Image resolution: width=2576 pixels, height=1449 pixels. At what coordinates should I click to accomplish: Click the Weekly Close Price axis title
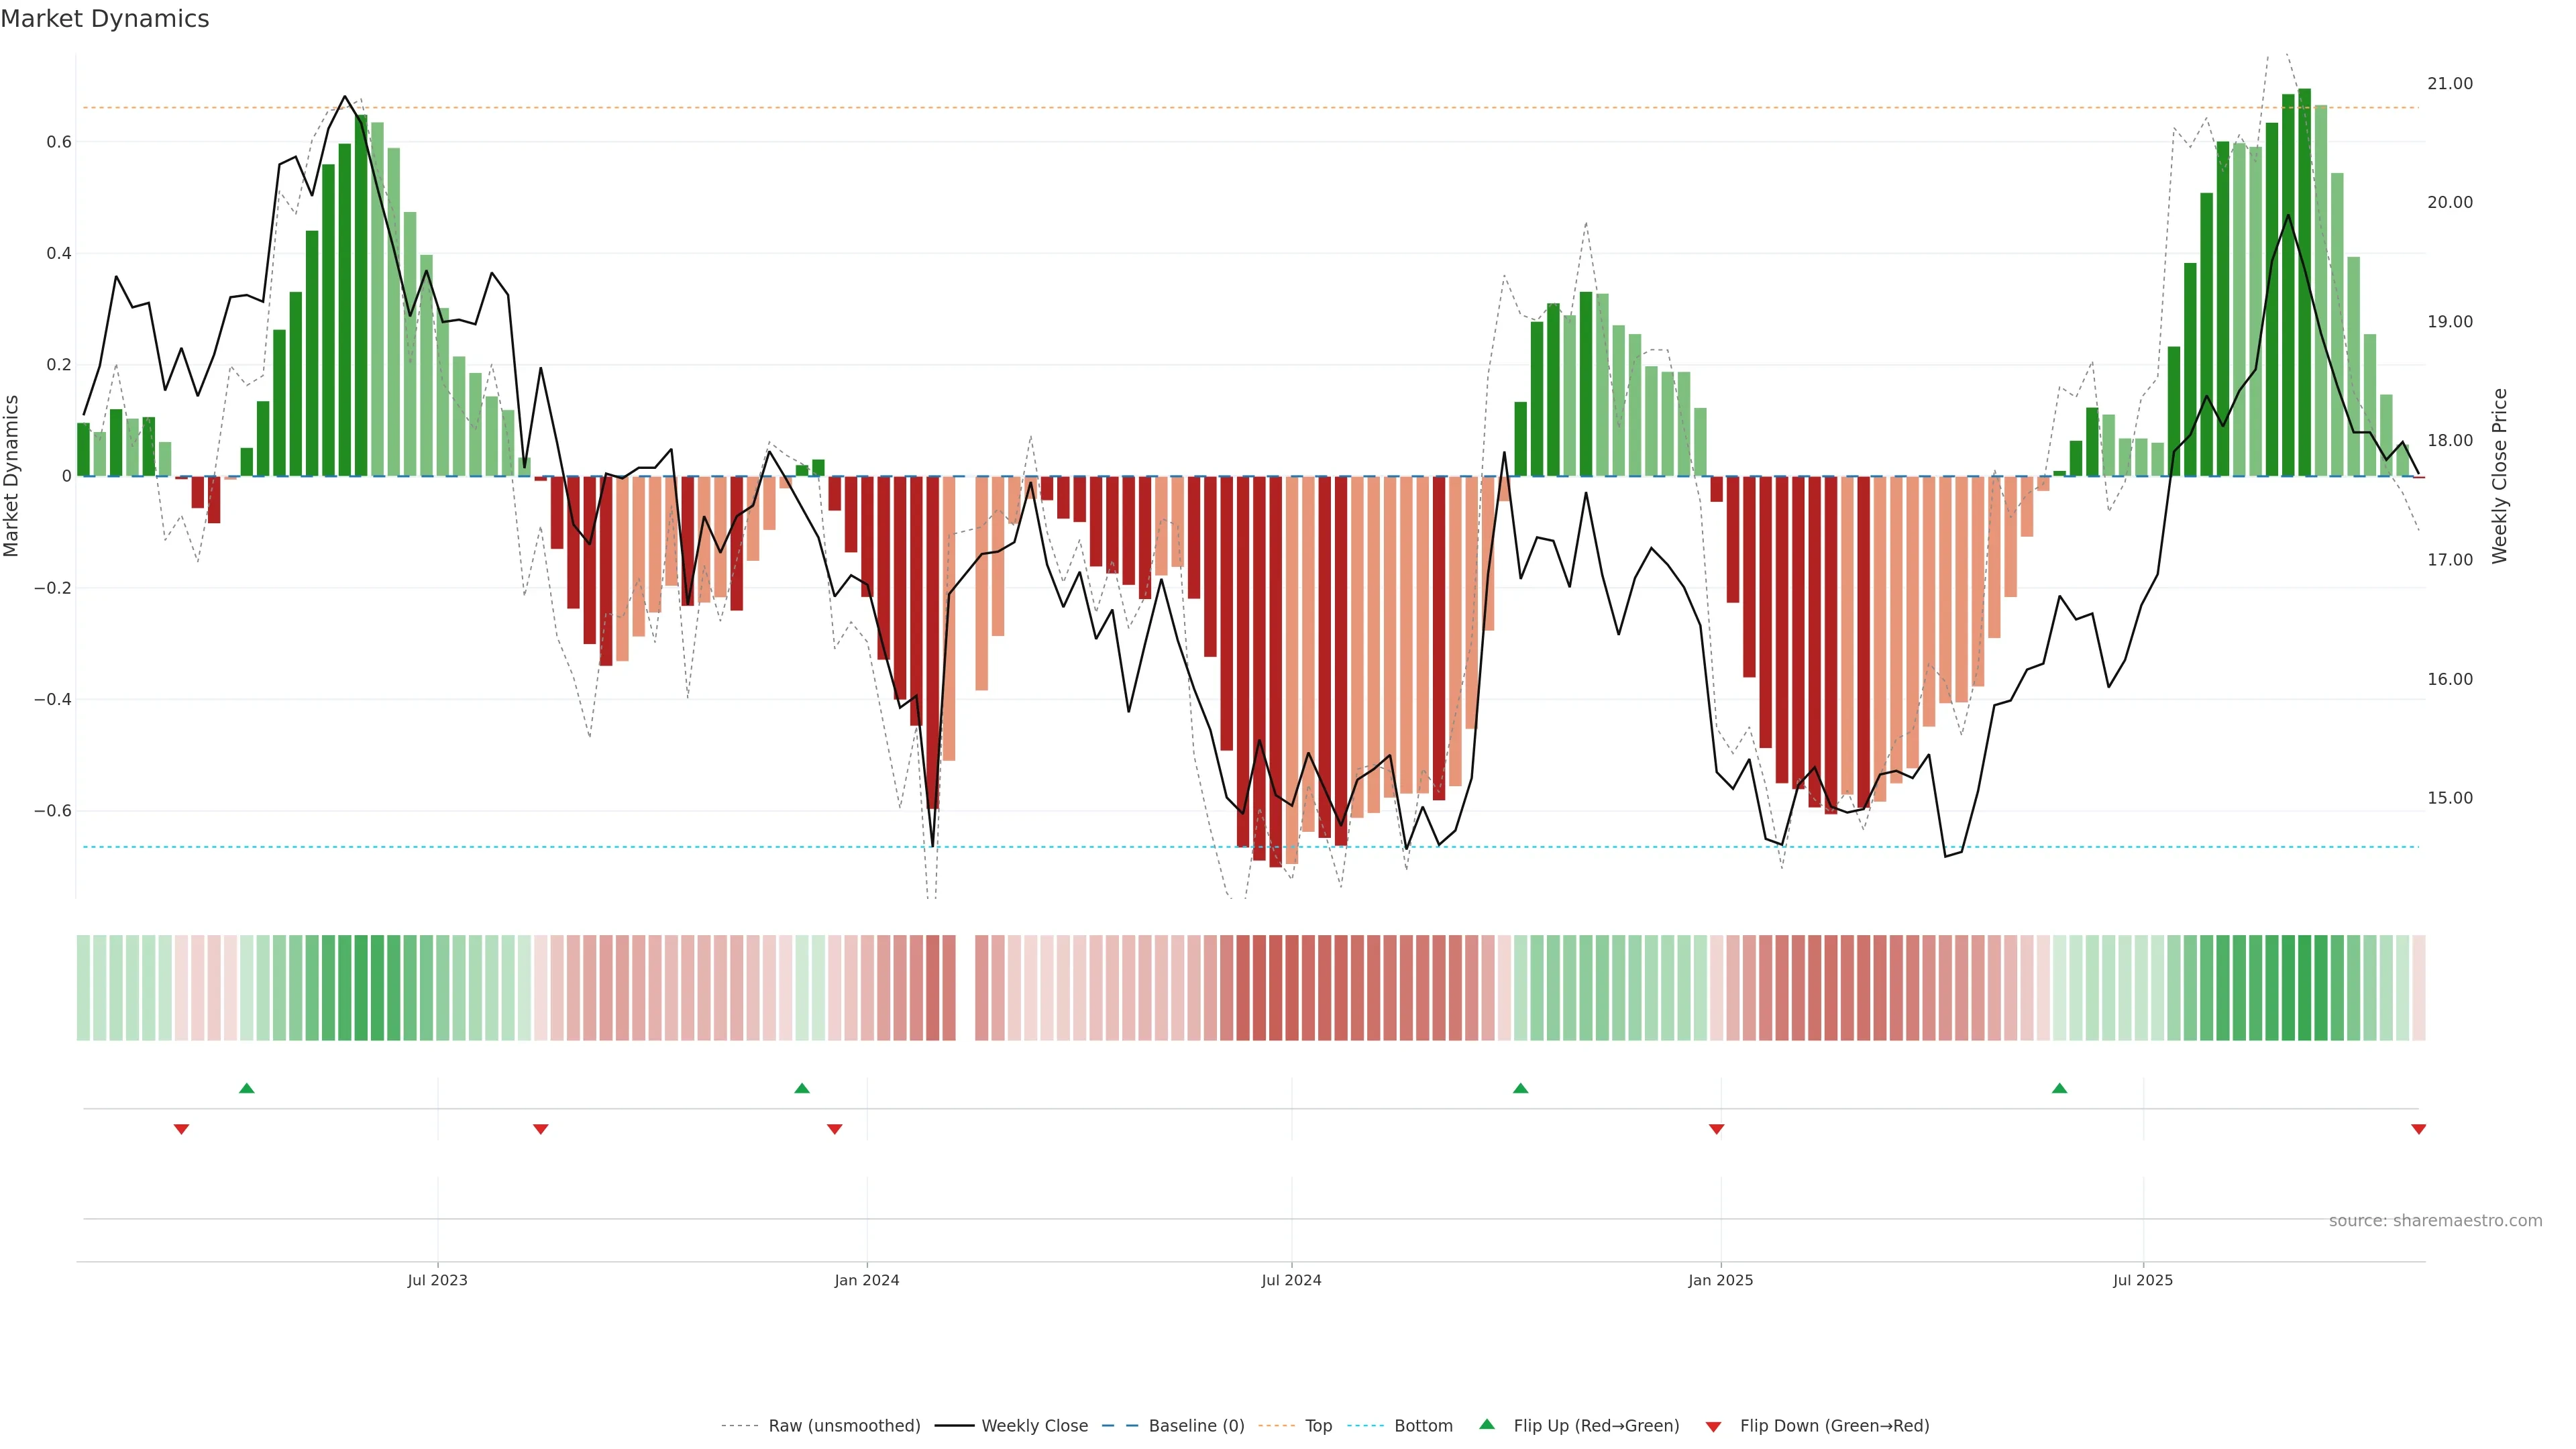pyautogui.click(x=2499, y=476)
